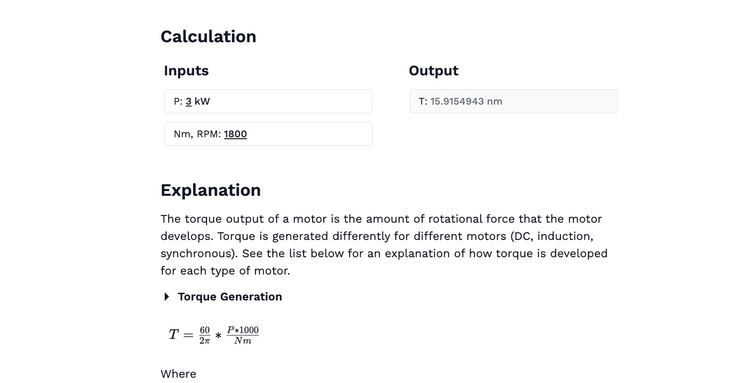Click the Output section label

point(434,71)
